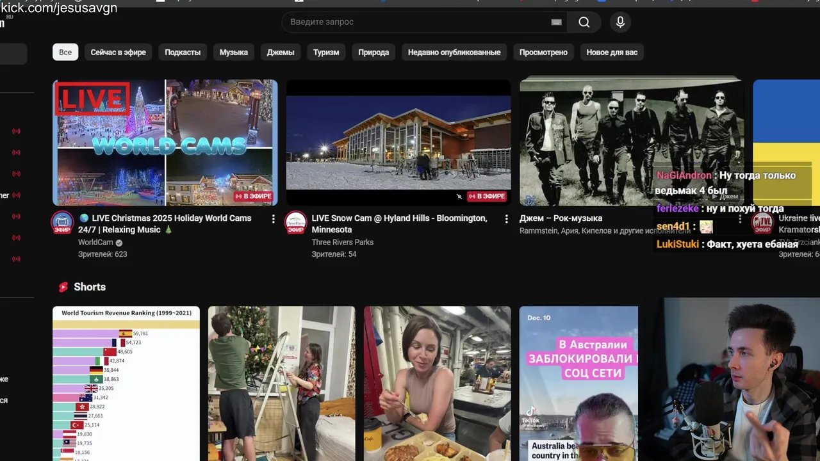Open the TVL channel avatar
This screenshot has width=820, height=461.
click(x=762, y=222)
